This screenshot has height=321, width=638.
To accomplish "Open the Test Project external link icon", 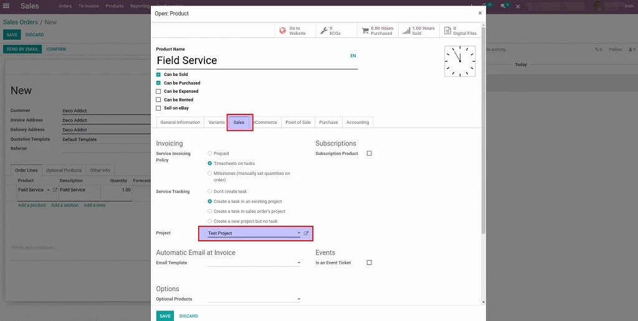I will [307, 233].
